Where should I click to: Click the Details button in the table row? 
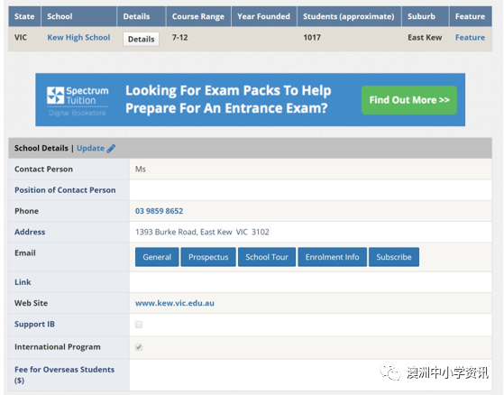pos(142,39)
